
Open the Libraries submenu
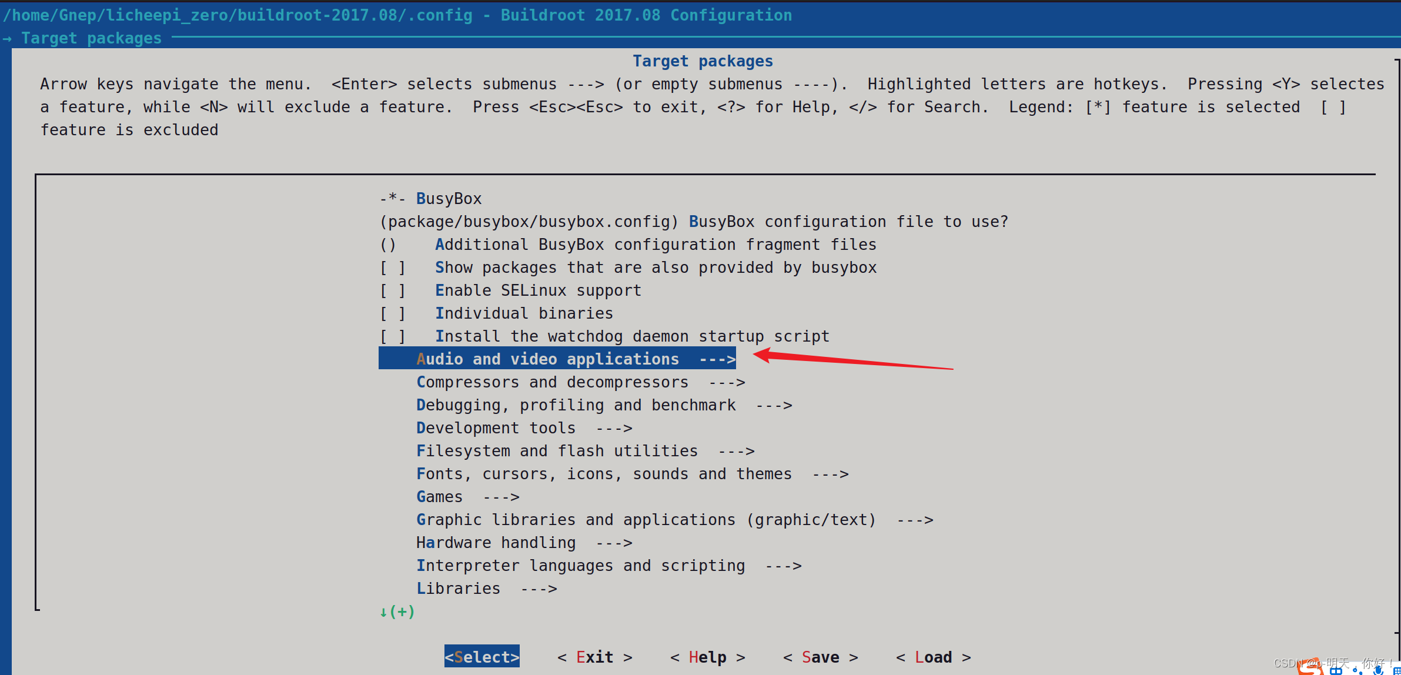coord(487,589)
